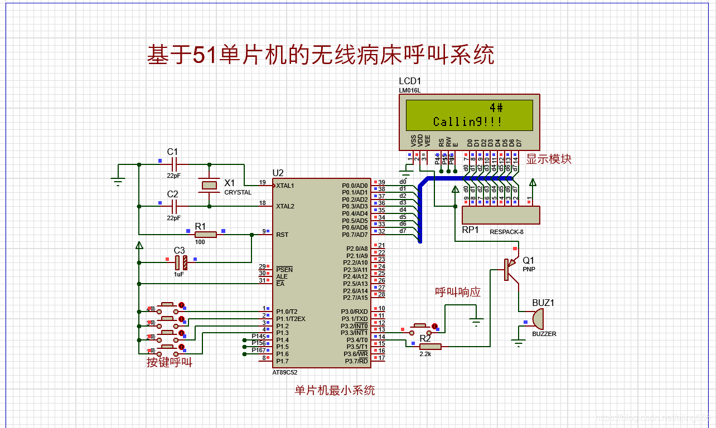716x428 pixels.
Task: Click the RESPACK-8 resistor pack RP1
Action: (501, 215)
